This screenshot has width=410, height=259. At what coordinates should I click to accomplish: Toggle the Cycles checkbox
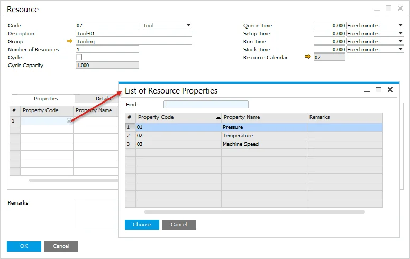pos(79,57)
